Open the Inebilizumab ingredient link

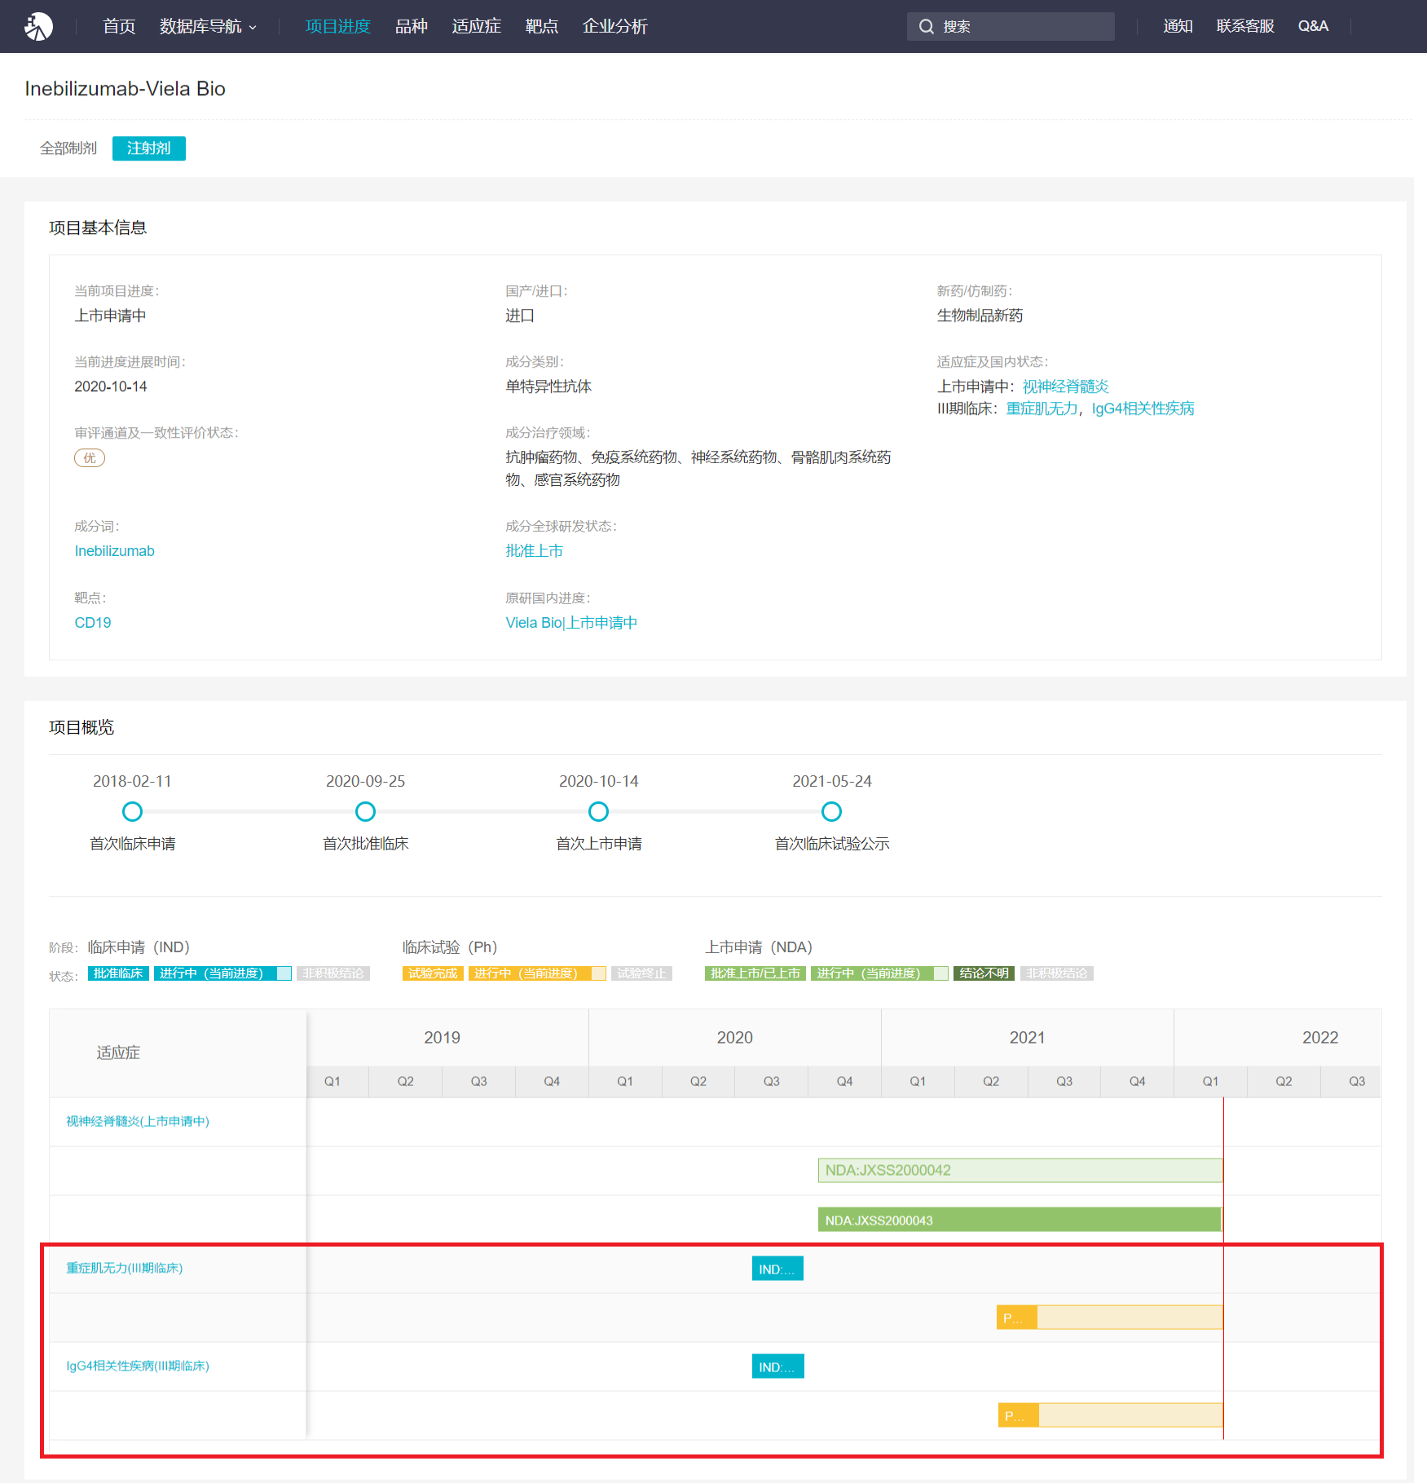point(114,551)
